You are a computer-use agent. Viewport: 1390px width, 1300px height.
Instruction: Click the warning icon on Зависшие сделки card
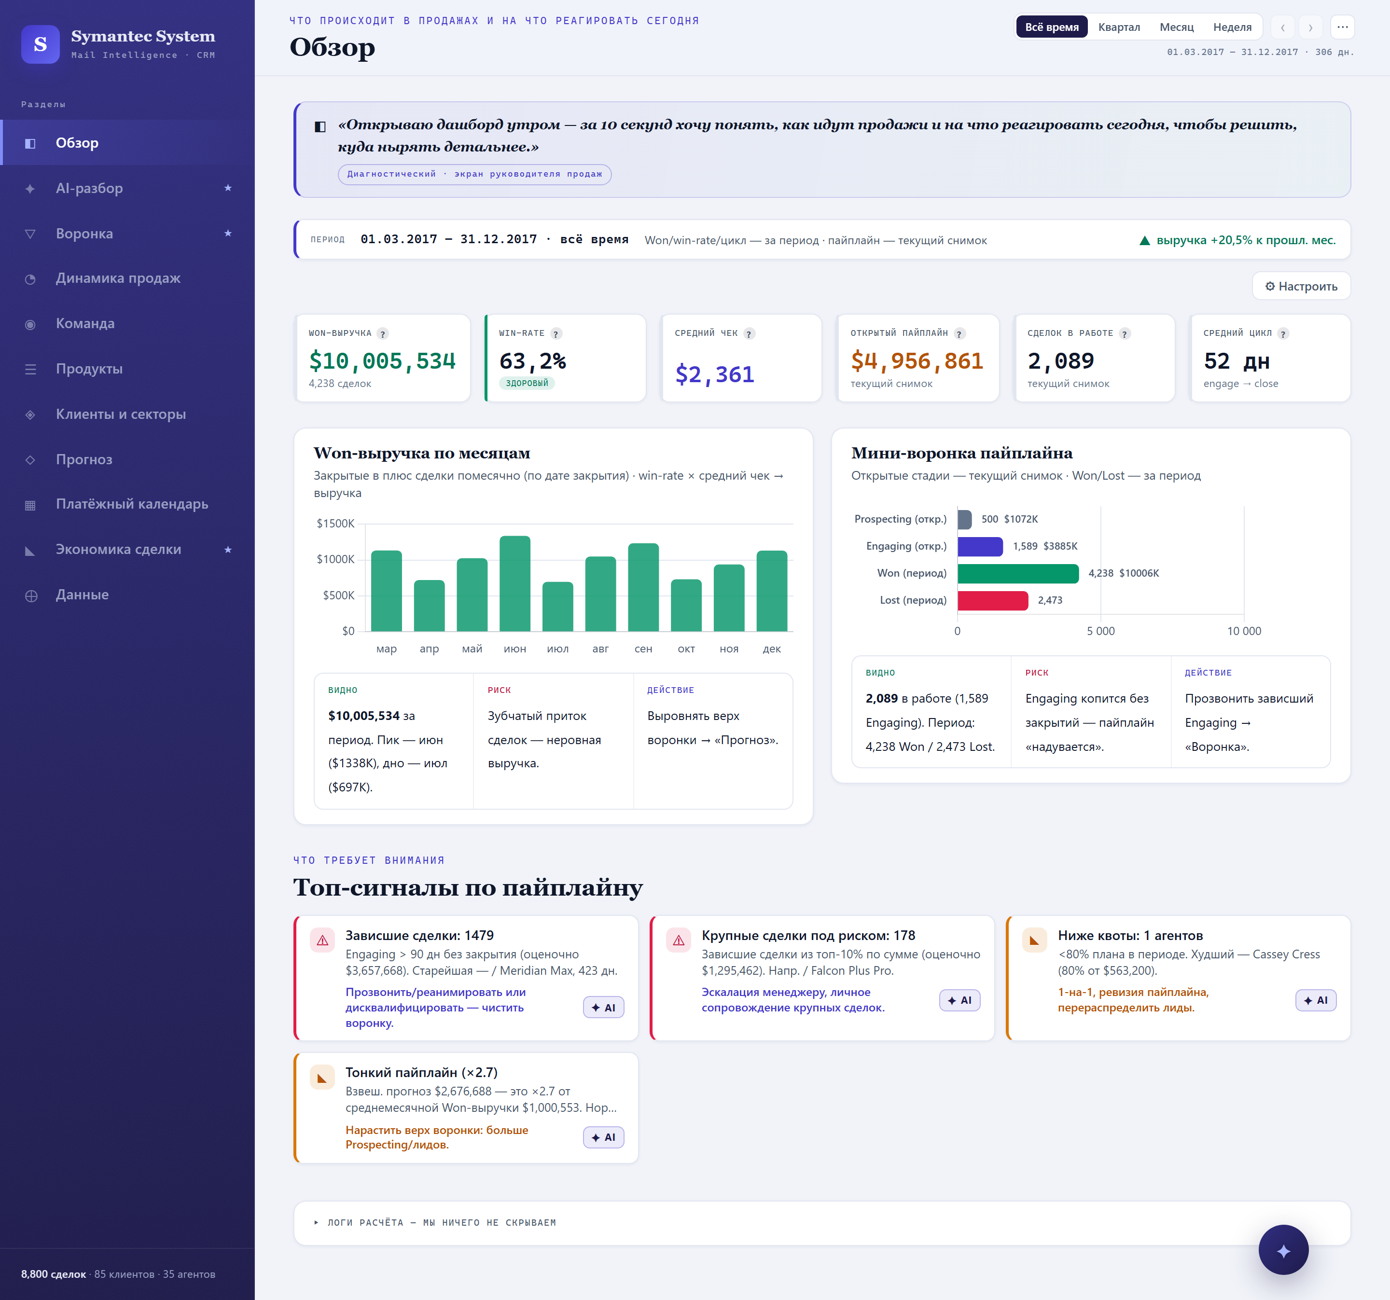[x=322, y=940]
